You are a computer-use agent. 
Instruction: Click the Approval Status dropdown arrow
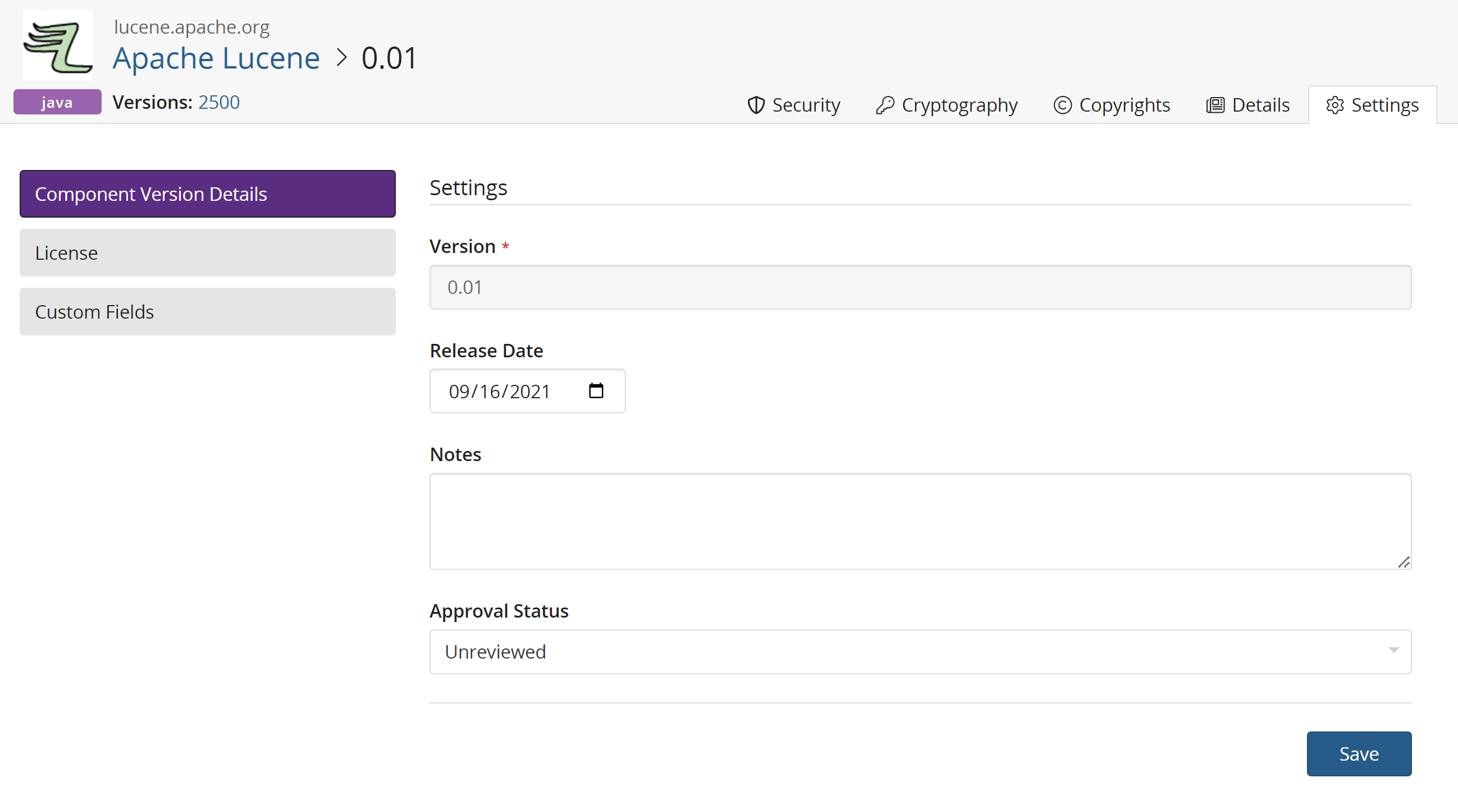coord(1393,651)
